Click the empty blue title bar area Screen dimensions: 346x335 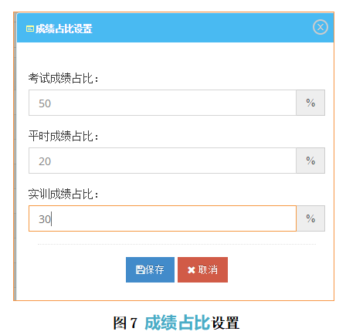201,28
